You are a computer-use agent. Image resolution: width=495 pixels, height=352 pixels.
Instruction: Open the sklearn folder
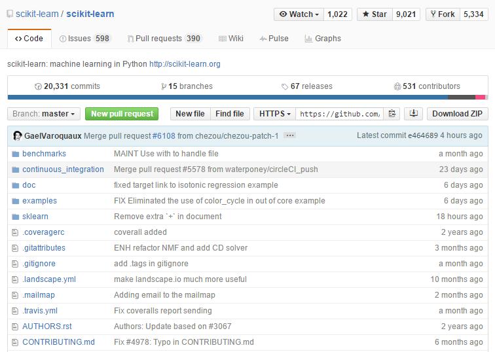point(35,217)
